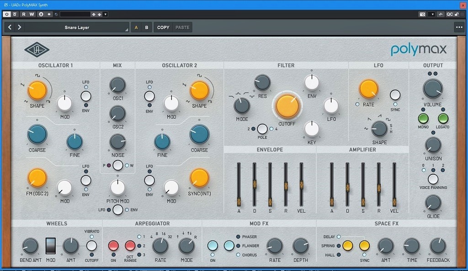Image resolution: width=468 pixels, height=271 pixels.
Task: Click the Universal Audio logo
Action: tap(37, 49)
